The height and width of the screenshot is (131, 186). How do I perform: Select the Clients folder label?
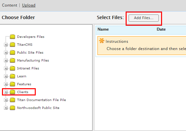pos(23,92)
